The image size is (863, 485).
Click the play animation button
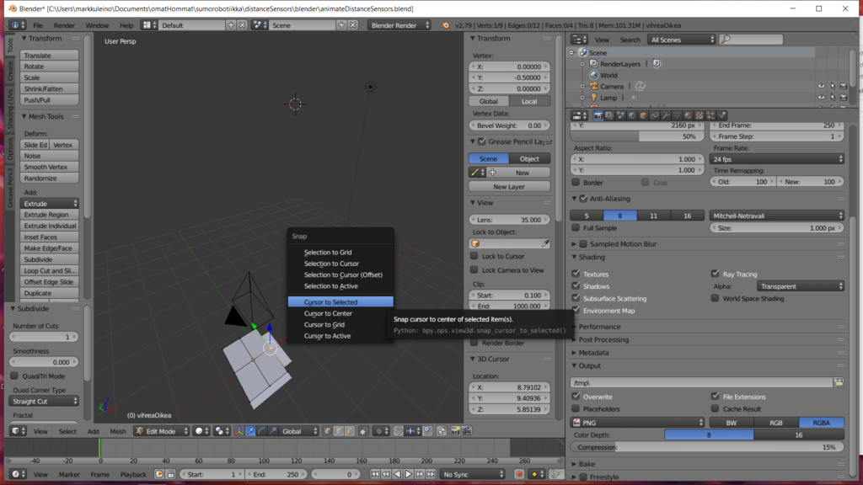click(x=409, y=475)
